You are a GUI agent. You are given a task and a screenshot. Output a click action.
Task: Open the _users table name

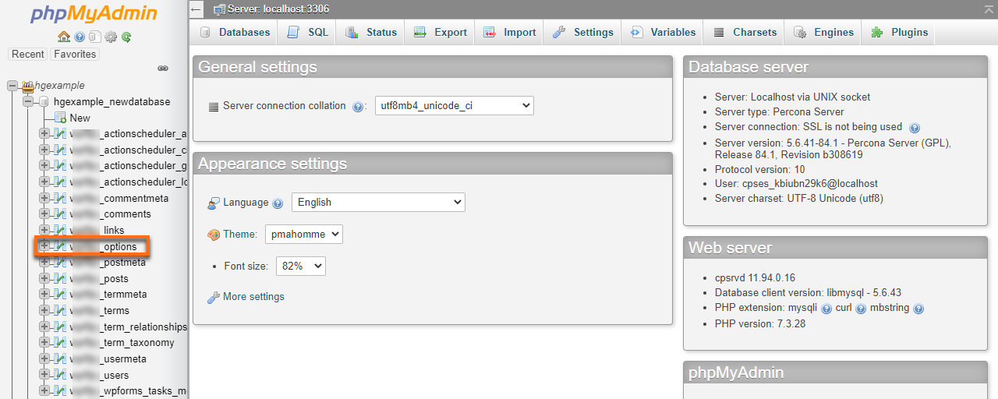tap(100, 375)
